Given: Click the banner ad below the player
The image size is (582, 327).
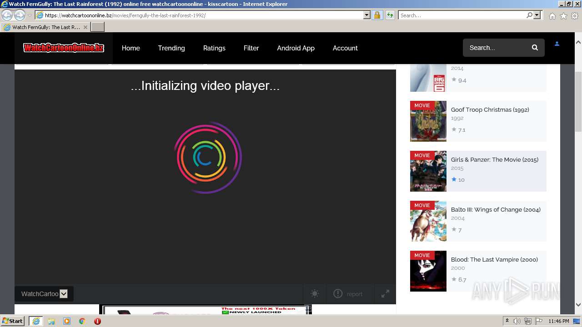Looking at the screenshot, I should [206, 310].
